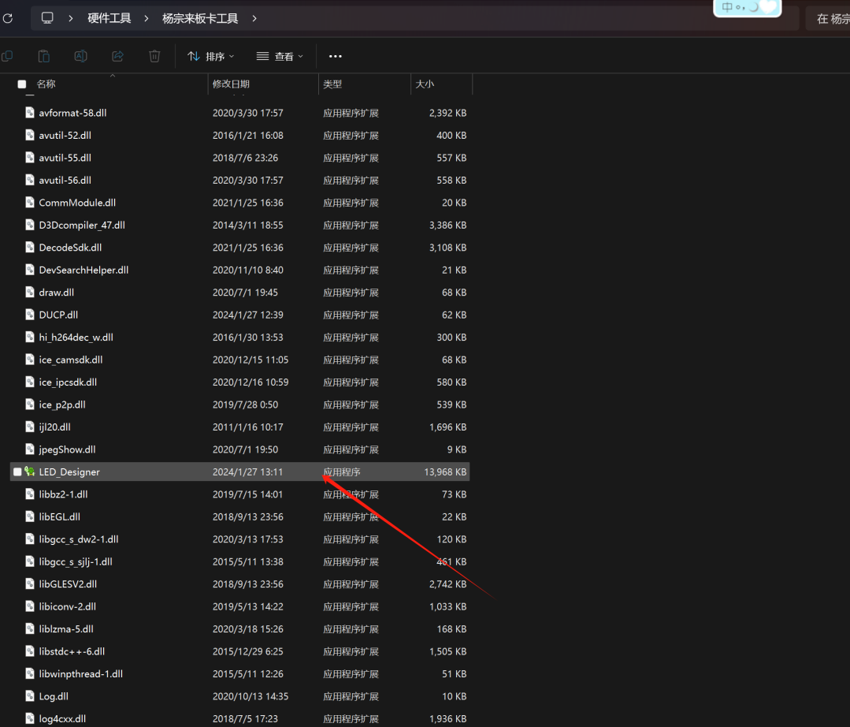The height and width of the screenshot is (727, 850).
Task: Expand the chevron after 杨宗来板卡工具 breadcrumb
Action: (x=254, y=18)
